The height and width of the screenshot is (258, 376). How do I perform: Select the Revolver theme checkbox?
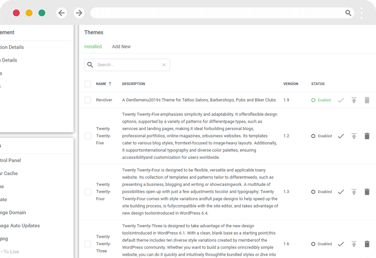click(88, 100)
